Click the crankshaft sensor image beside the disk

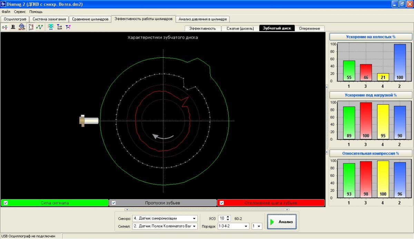(x=89, y=121)
